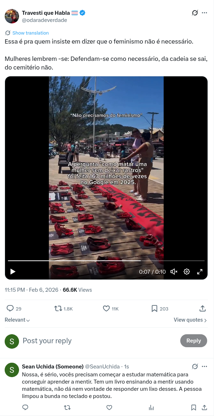Click the gray Reply button
214x416 pixels.
click(194, 341)
